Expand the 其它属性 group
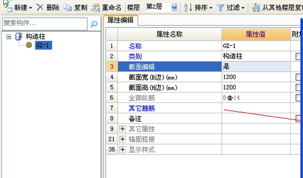This screenshot has width=303, height=178. 122,129
